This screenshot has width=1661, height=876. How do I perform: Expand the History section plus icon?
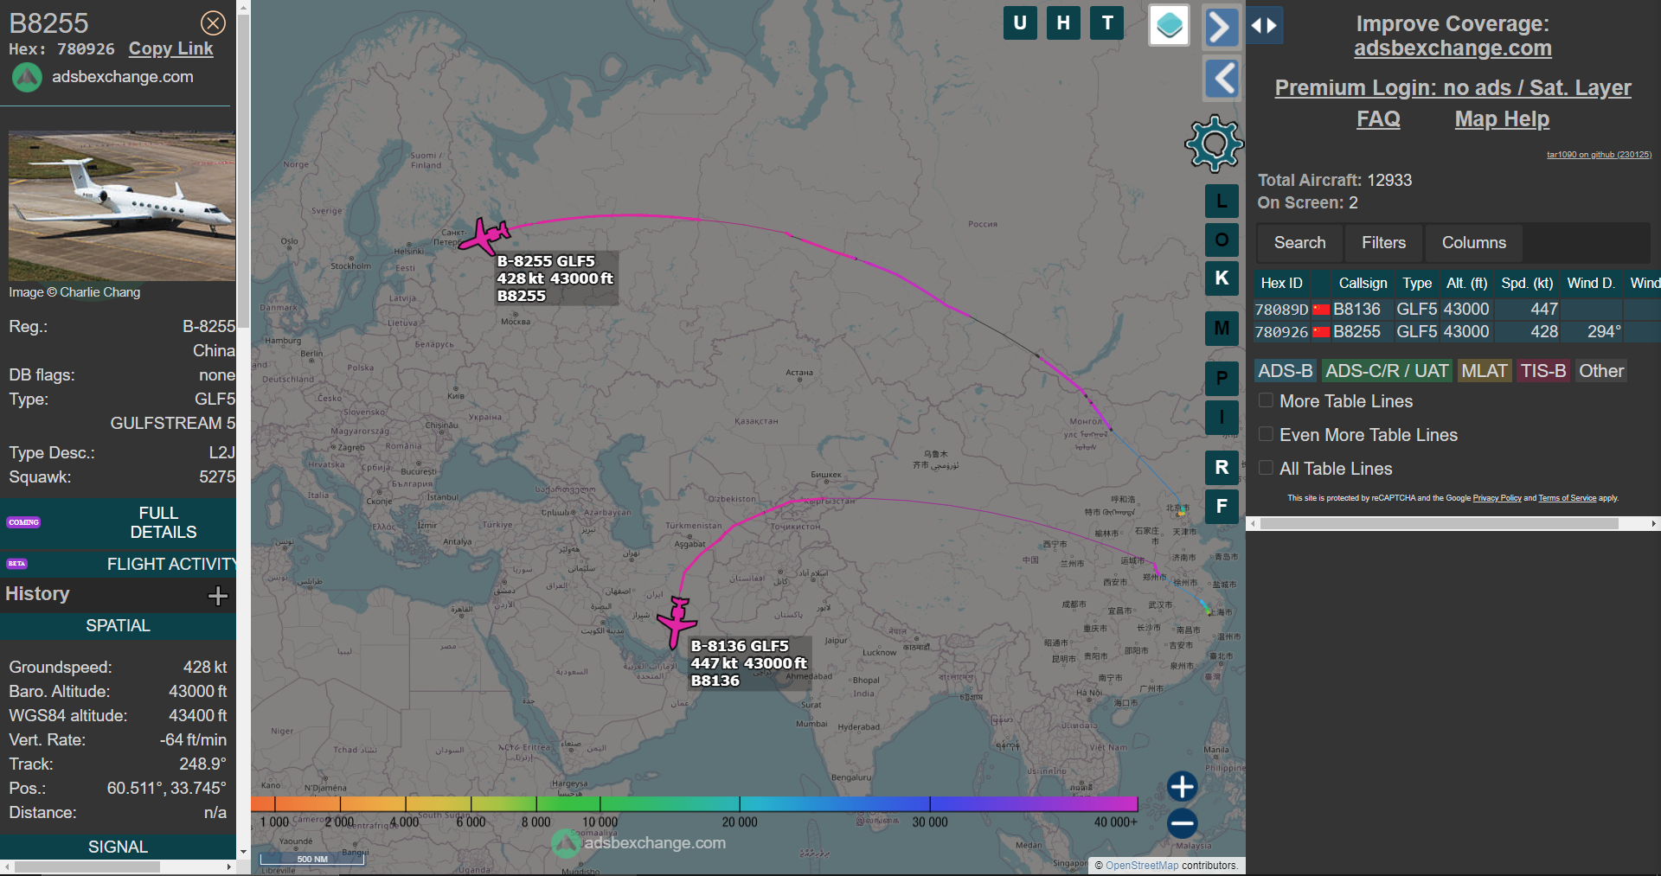point(218,595)
